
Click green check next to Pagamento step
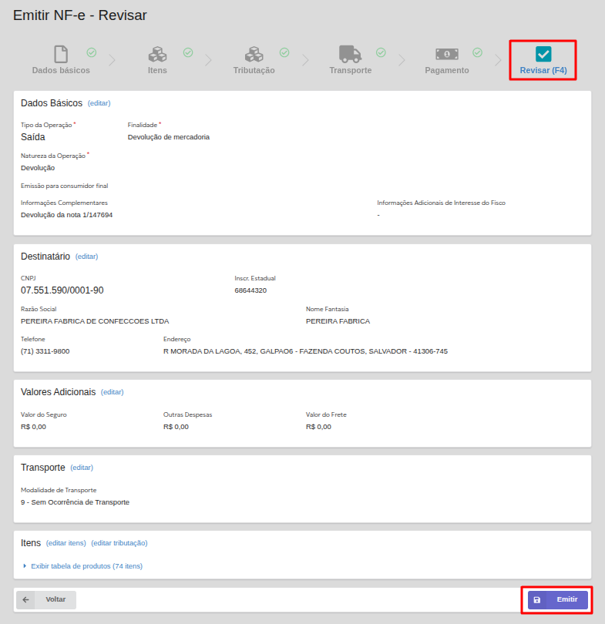[477, 52]
